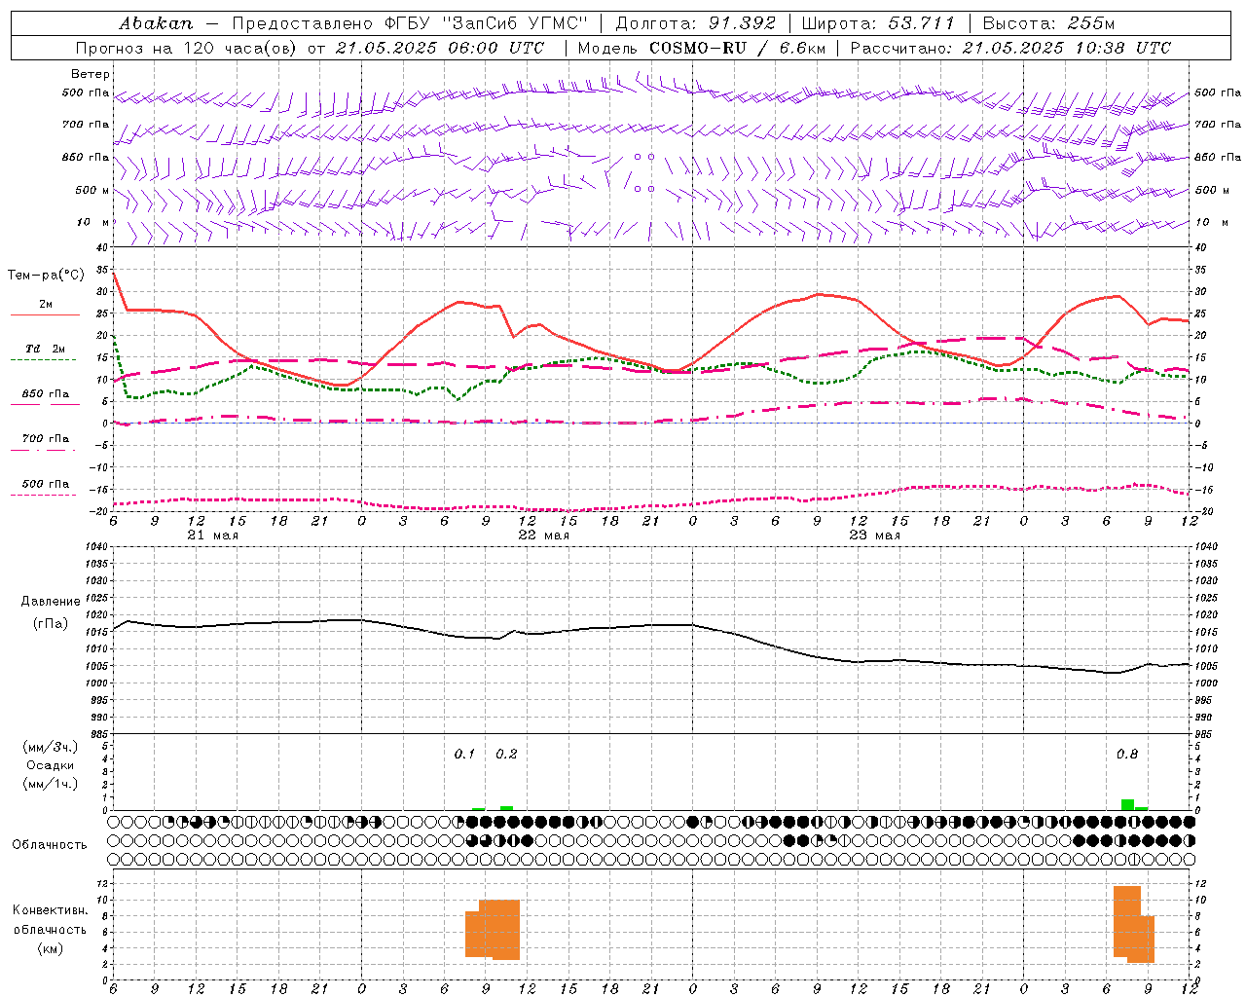Image resolution: width=1246 pixels, height=997 pixels.
Task: Click the '0.1' precipitation amount
Action: pos(464,755)
